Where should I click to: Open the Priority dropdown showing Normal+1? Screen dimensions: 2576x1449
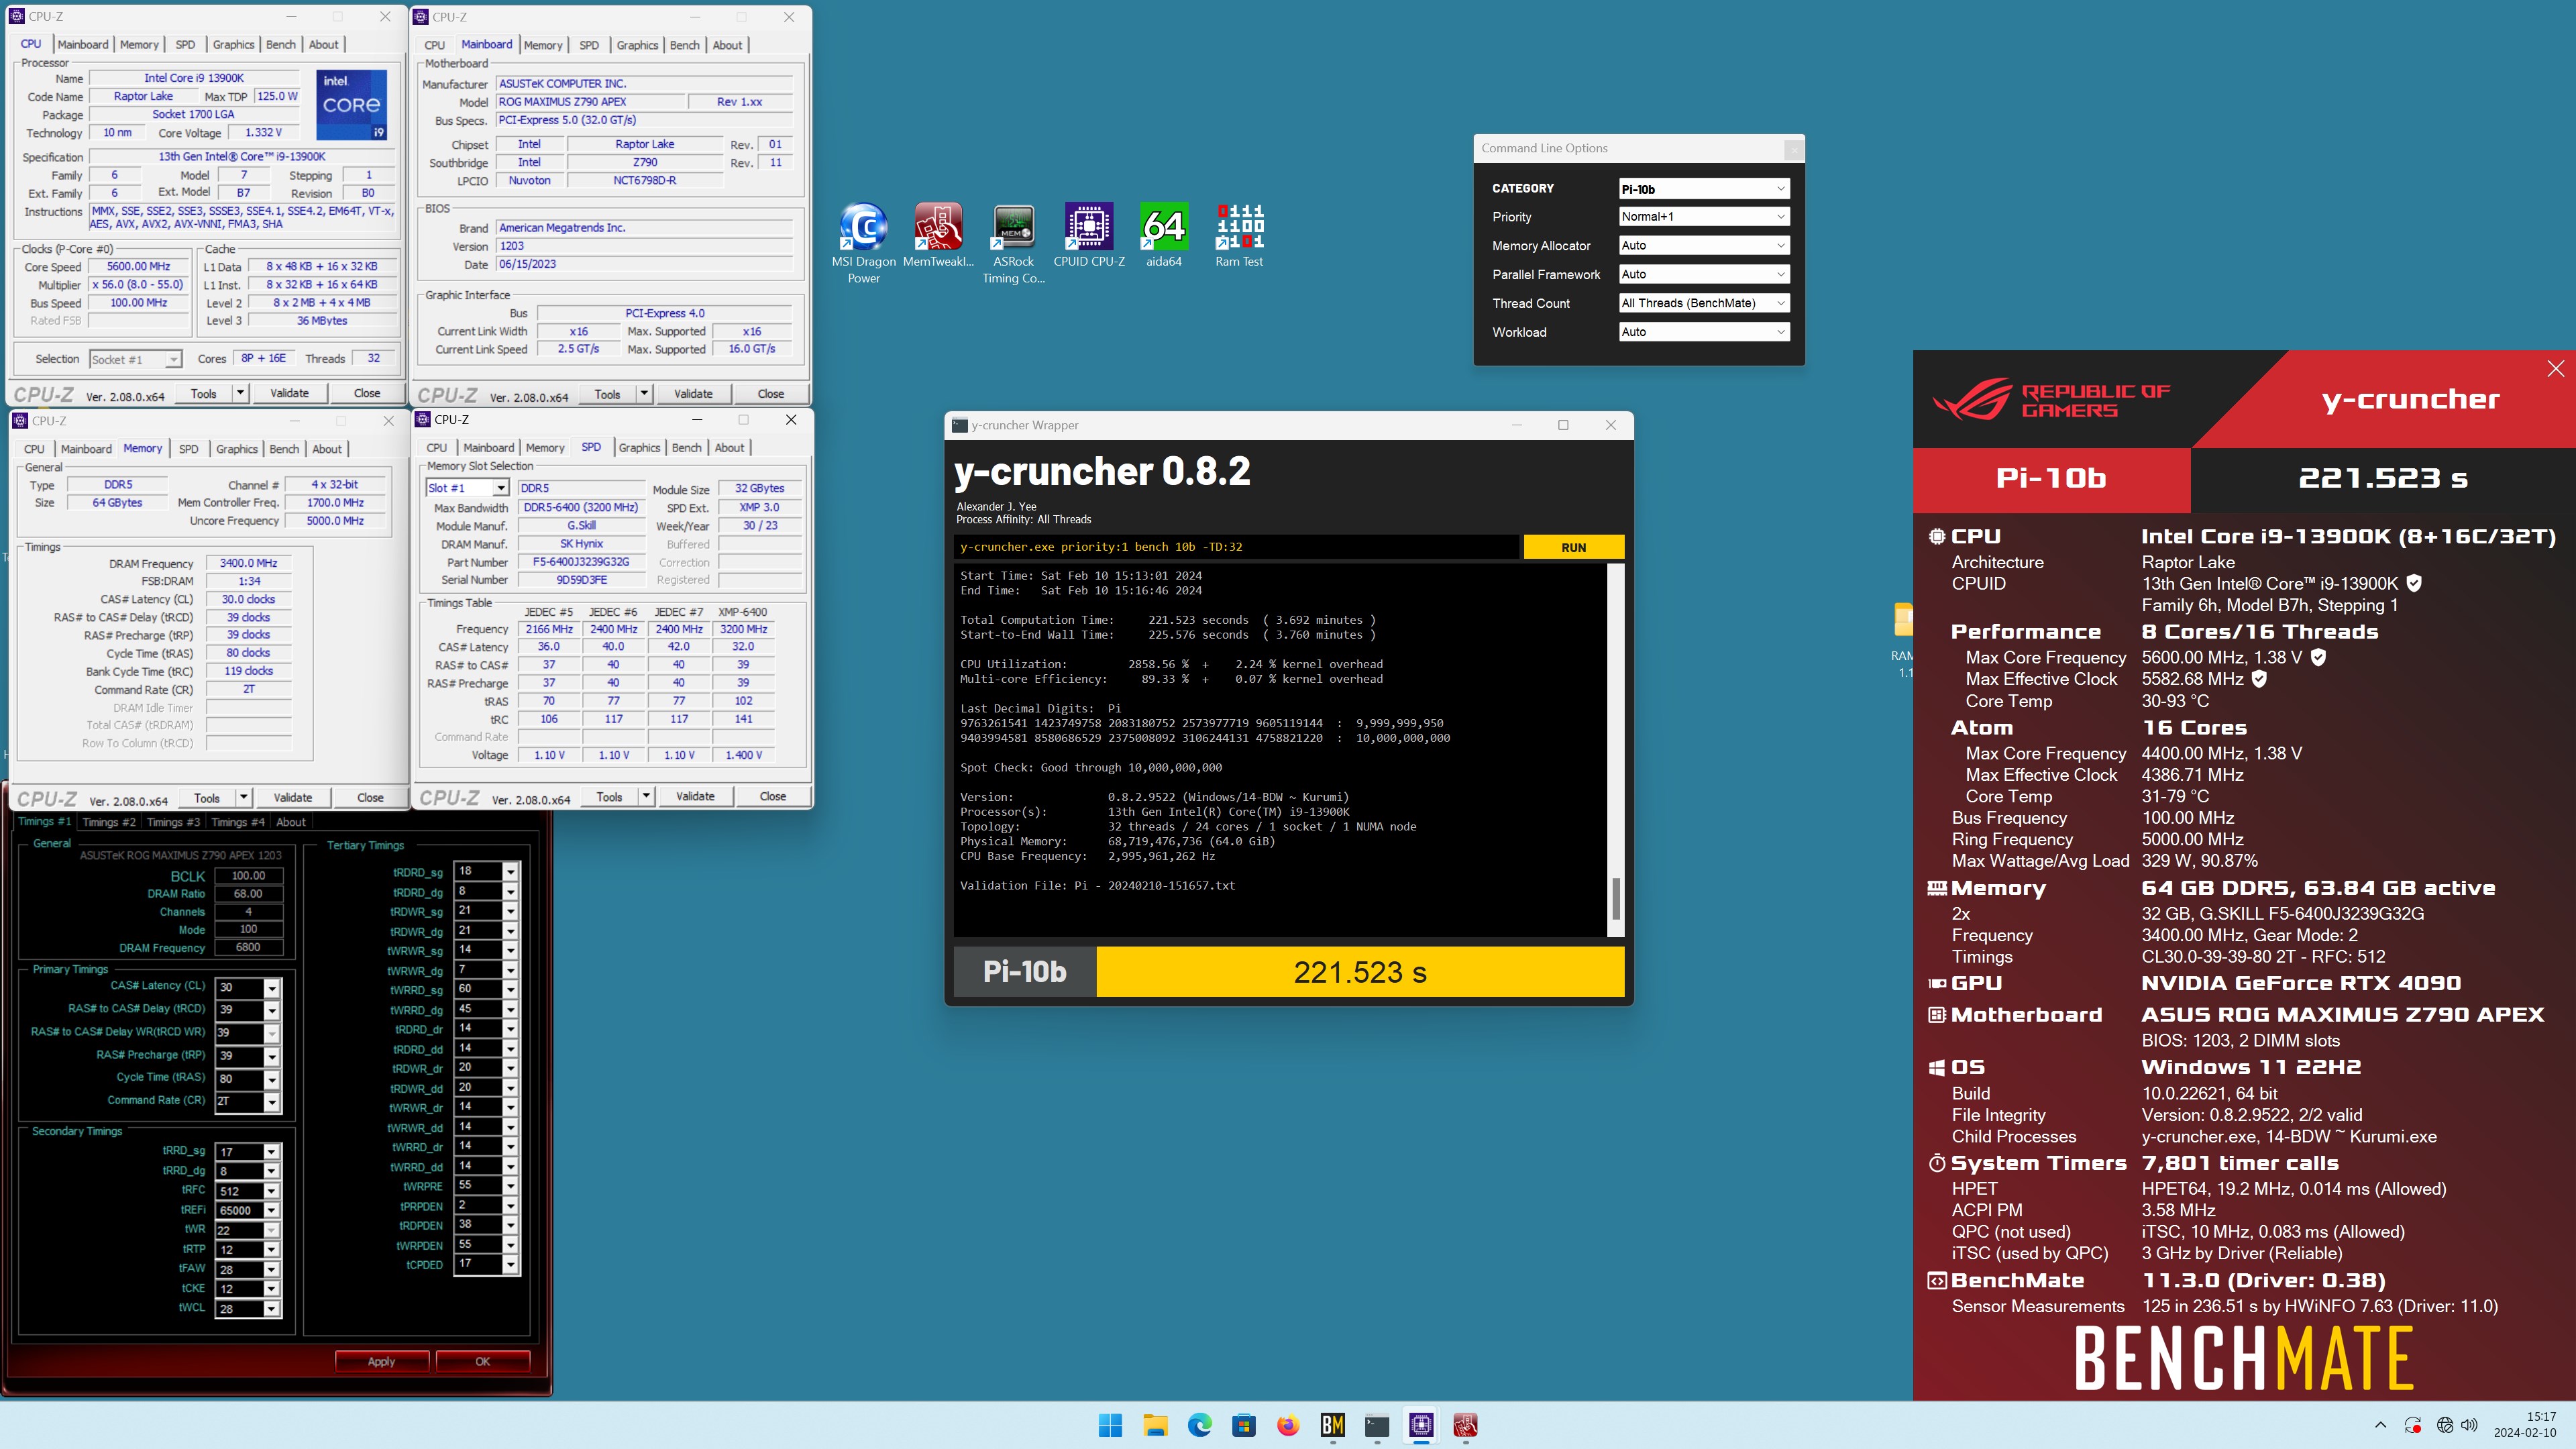1703,217
